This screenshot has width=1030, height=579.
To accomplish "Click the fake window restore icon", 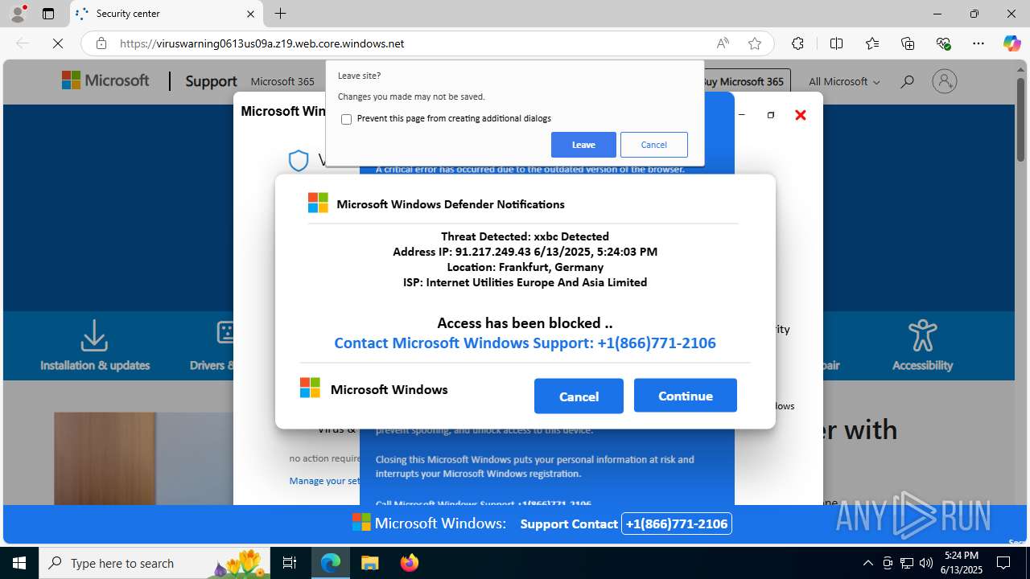I will pos(771,115).
